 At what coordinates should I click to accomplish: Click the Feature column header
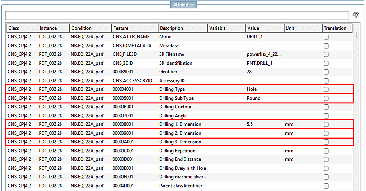(x=135, y=28)
